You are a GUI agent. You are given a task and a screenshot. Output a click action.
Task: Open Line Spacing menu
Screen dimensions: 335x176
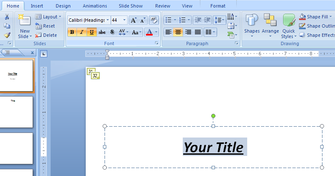(220, 20)
